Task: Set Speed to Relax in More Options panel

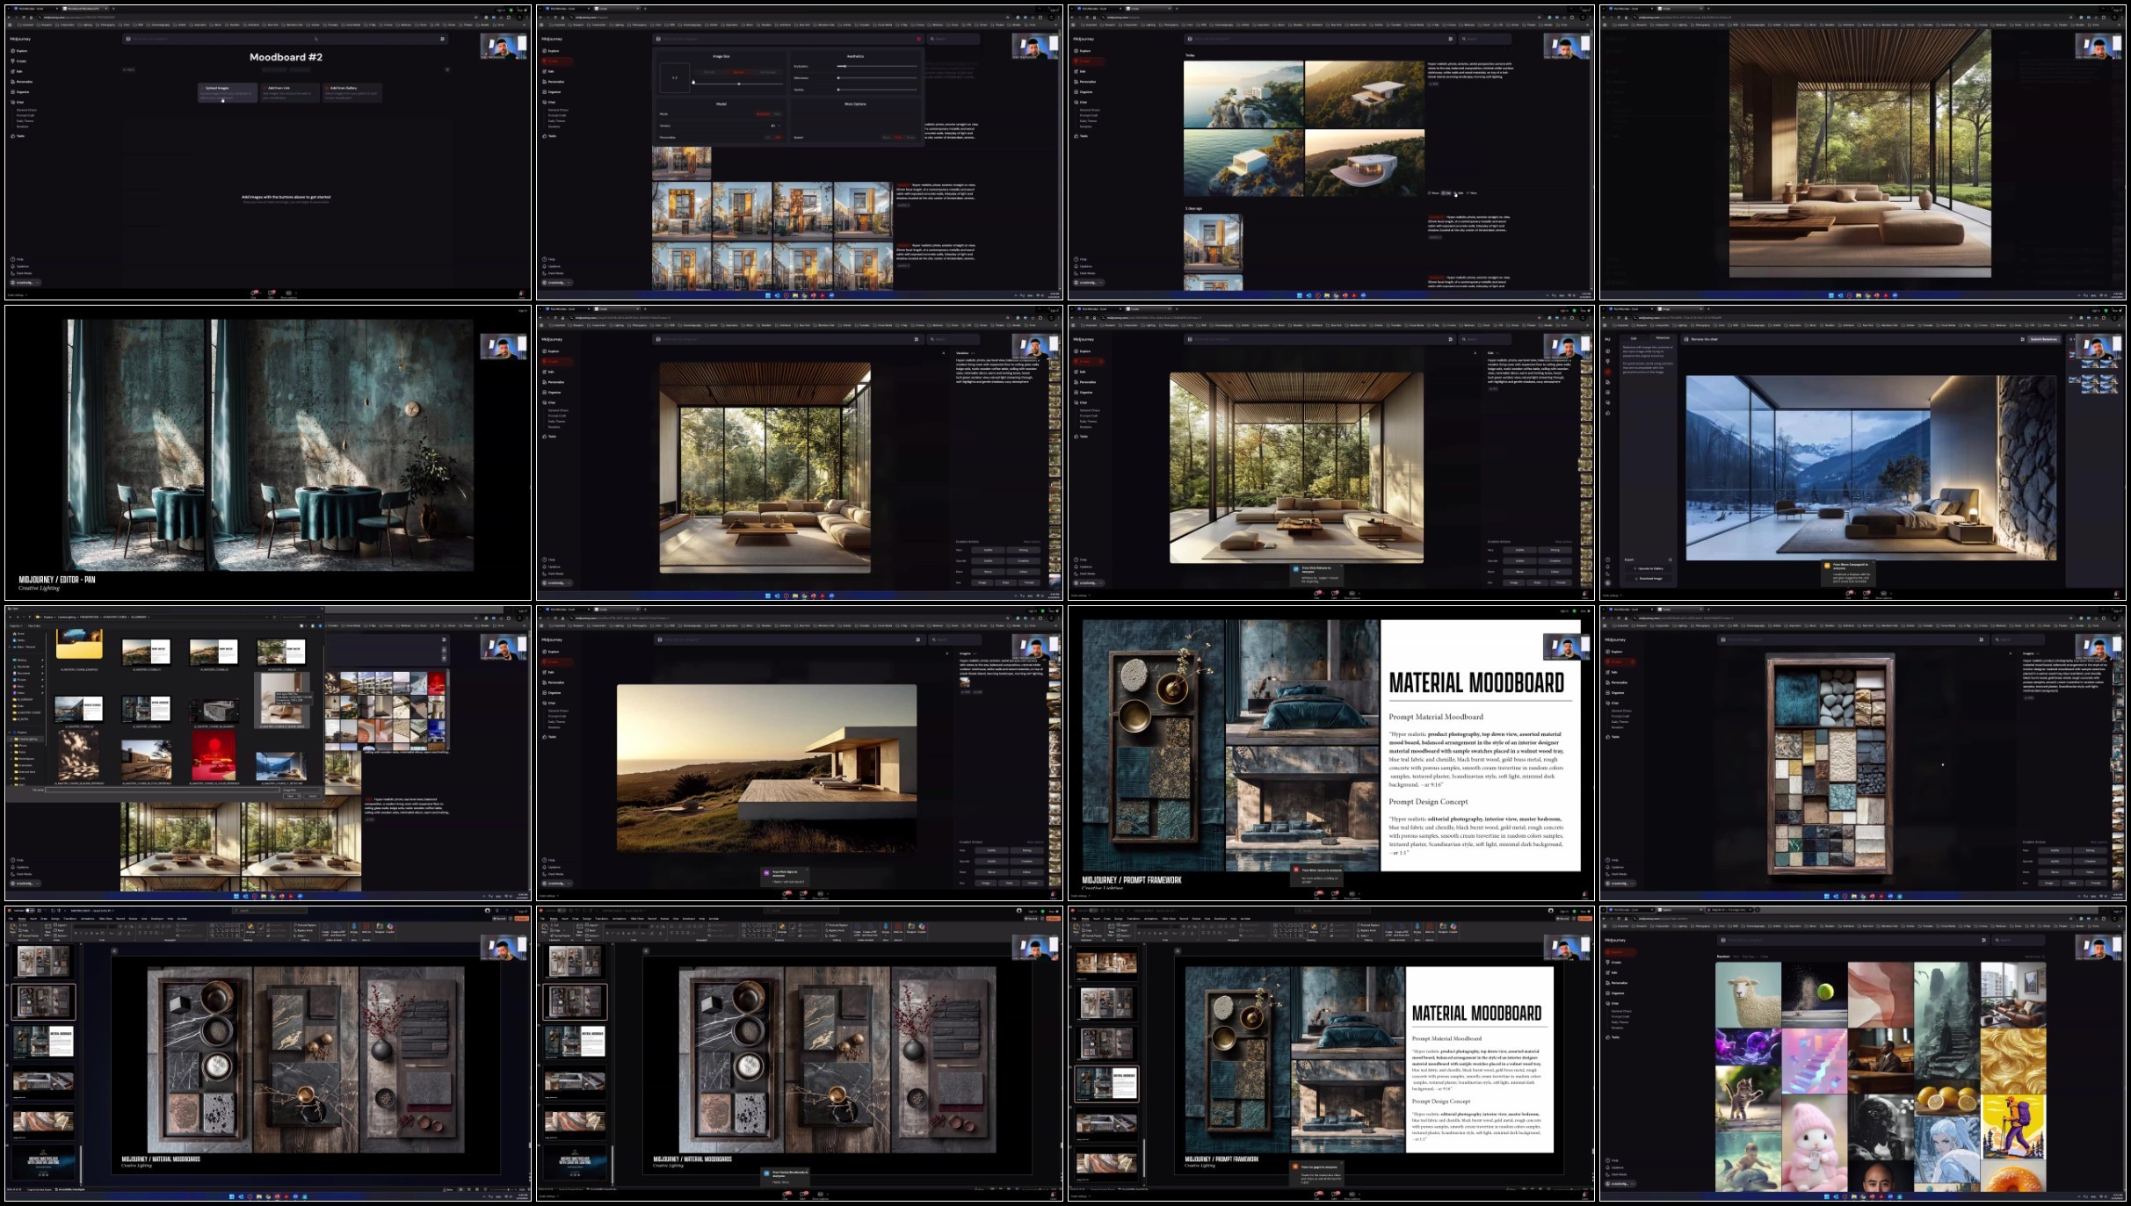Action: pyautogui.click(x=886, y=137)
